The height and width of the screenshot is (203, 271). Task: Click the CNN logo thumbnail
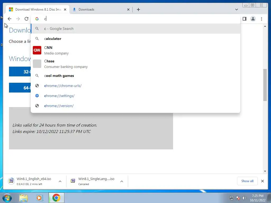37,50
